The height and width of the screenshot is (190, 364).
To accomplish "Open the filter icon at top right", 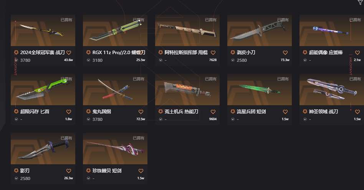I will tap(360, 2).
